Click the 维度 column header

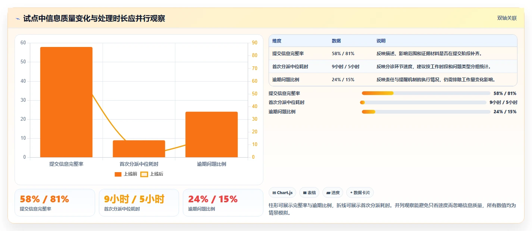click(277, 41)
